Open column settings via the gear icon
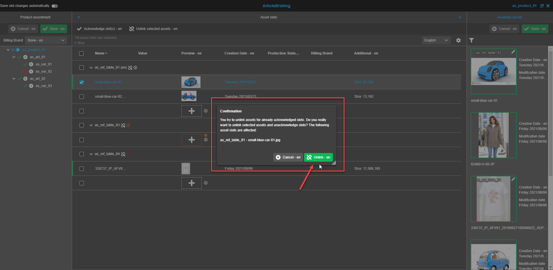 458,40
